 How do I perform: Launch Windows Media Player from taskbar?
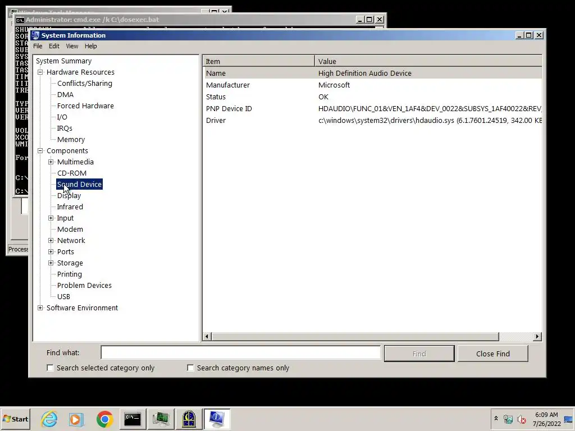[76, 419]
